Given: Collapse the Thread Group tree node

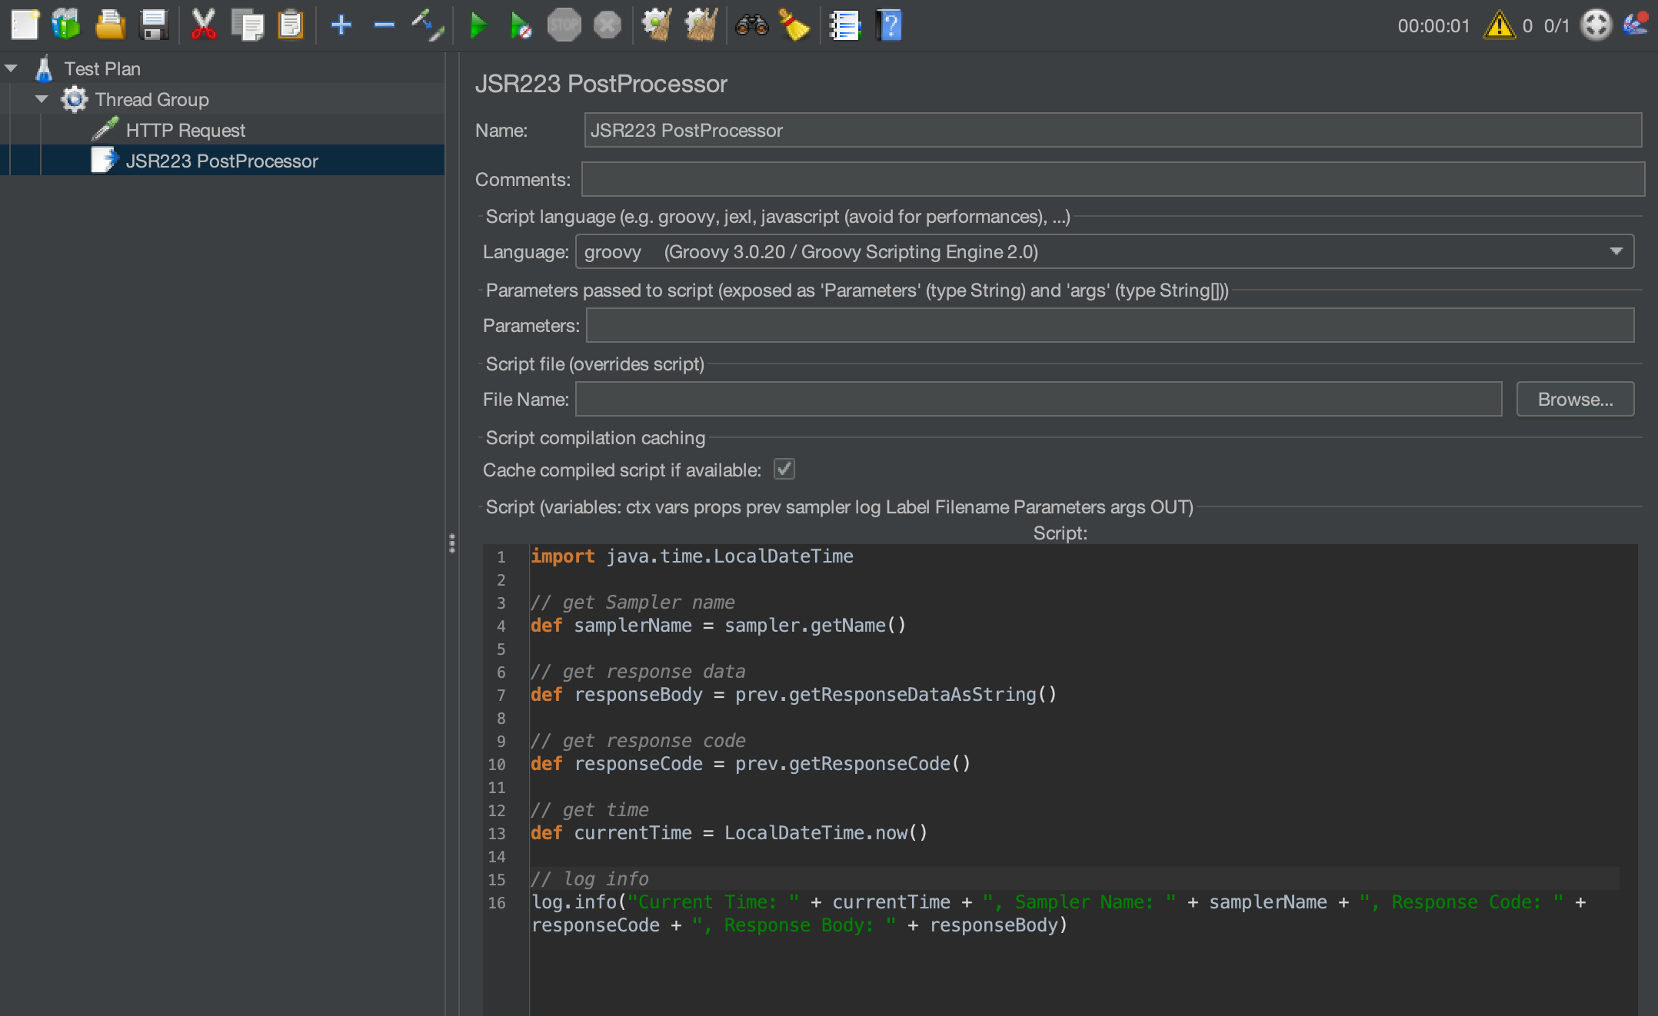Looking at the screenshot, I should pyautogui.click(x=42, y=99).
